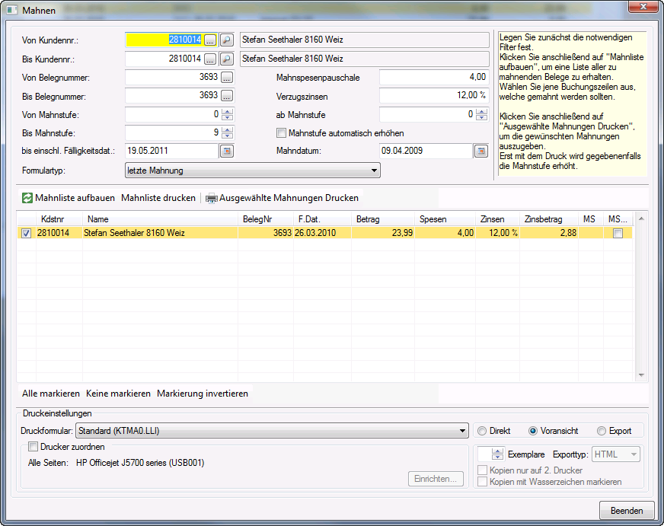Screen dimensions: 664x526
Task: Click ellipsis button next to Von Belegnummer
Action: (x=227, y=77)
